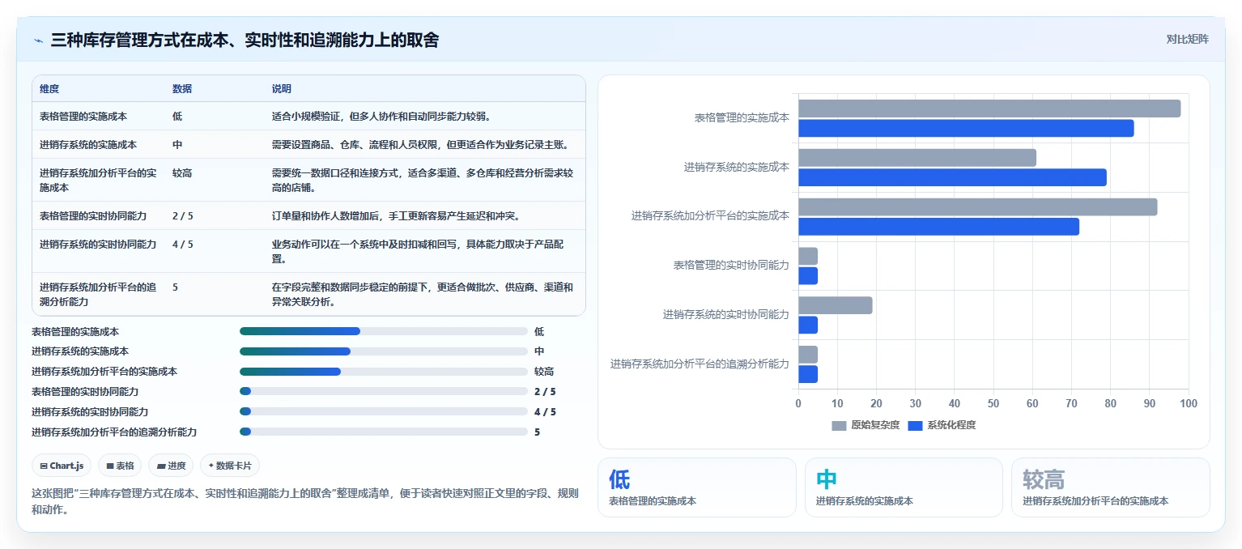Click the gray chart bar for 进销存系统的实时协同能力
Screen dimensions: 1242x549
coord(836,305)
